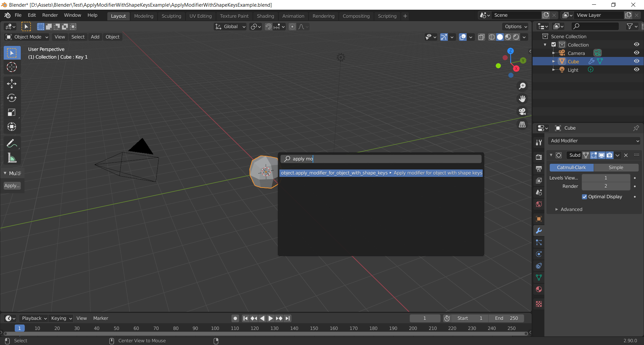Adjust Render levels value field

tap(606, 186)
